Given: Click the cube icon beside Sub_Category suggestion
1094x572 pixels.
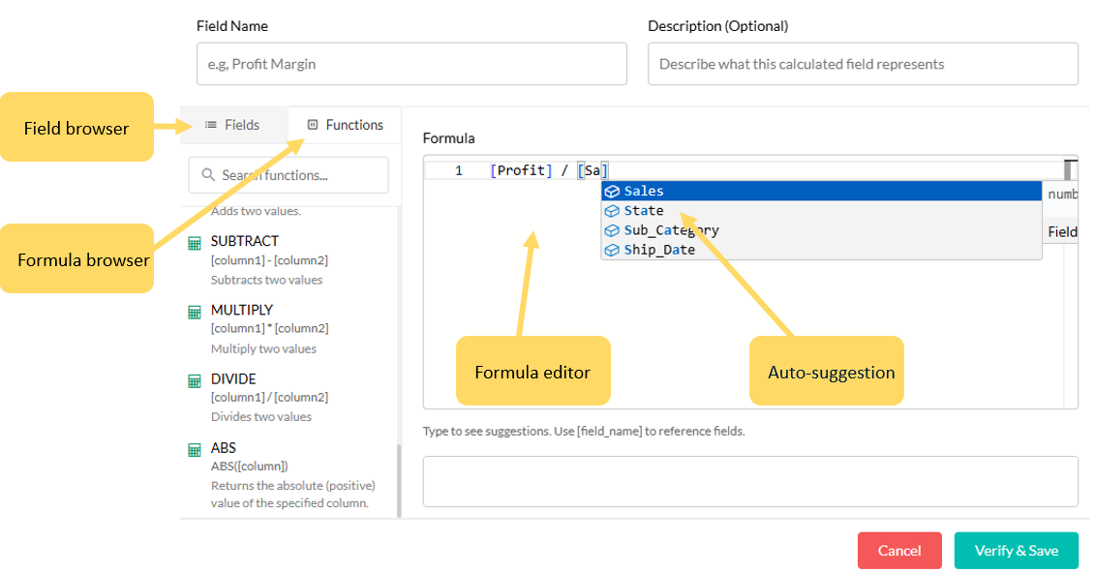Looking at the screenshot, I should 612,230.
